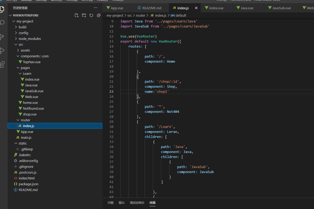Click the New File icon in explorer header
Image resolution: width=314 pixels, height=209 pixels.
pyautogui.click(x=77, y=15)
